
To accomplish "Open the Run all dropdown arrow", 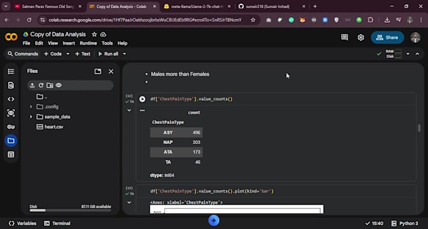I will [x=125, y=53].
